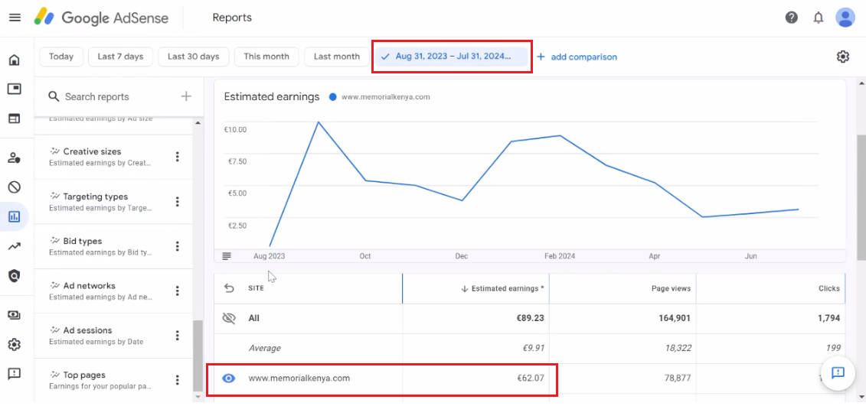The width and height of the screenshot is (866, 406).
Task: Open Account settings gear in sidebar
Action: pos(15,345)
